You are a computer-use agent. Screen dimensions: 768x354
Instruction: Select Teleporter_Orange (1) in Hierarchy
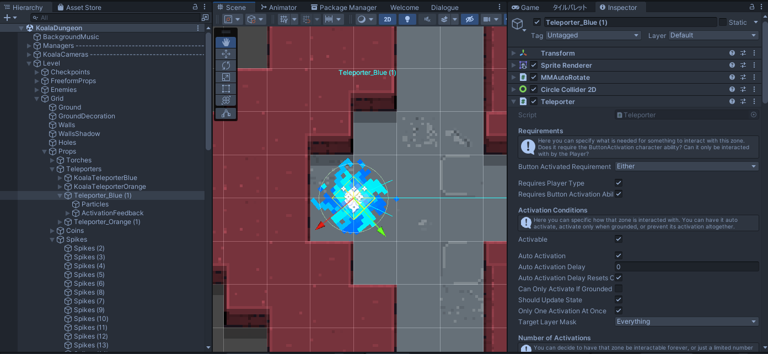[107, 222]
